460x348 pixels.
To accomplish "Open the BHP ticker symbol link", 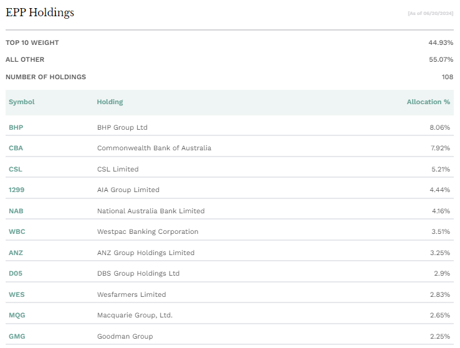I will tap(16, 127).
